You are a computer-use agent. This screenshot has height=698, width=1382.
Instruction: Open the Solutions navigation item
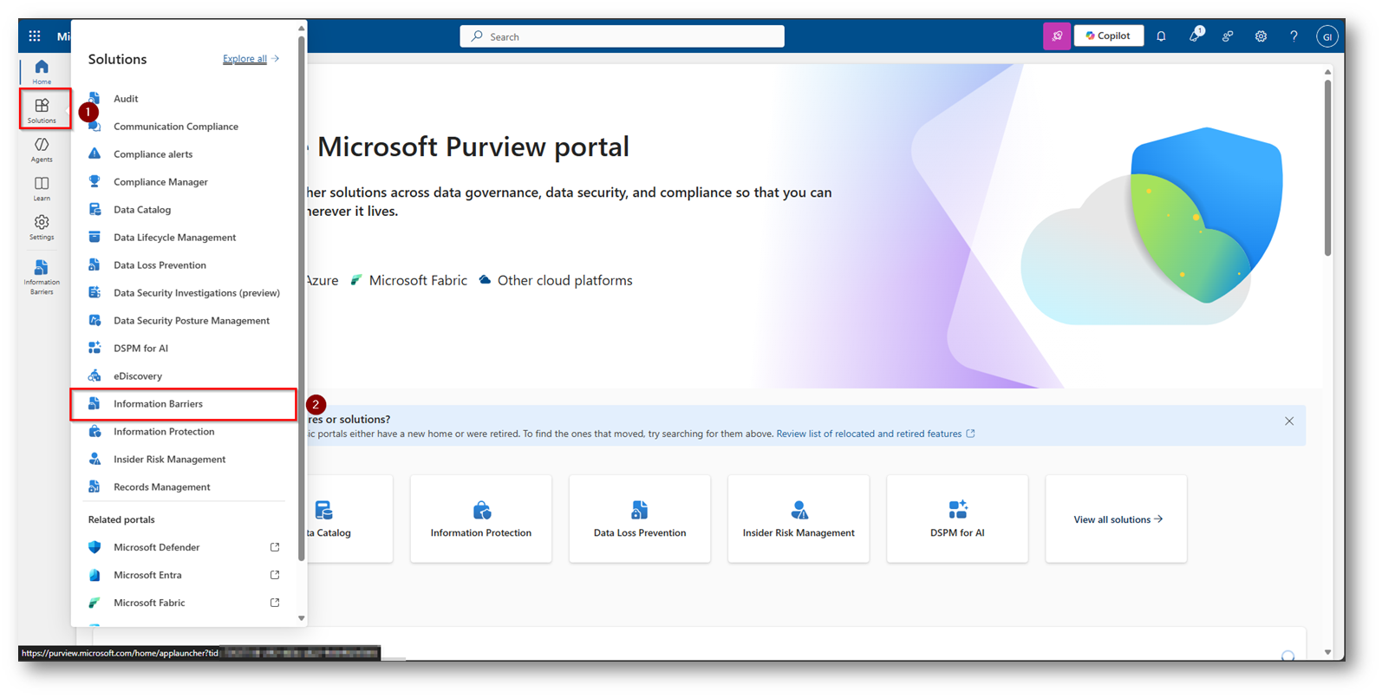(42, 110)
